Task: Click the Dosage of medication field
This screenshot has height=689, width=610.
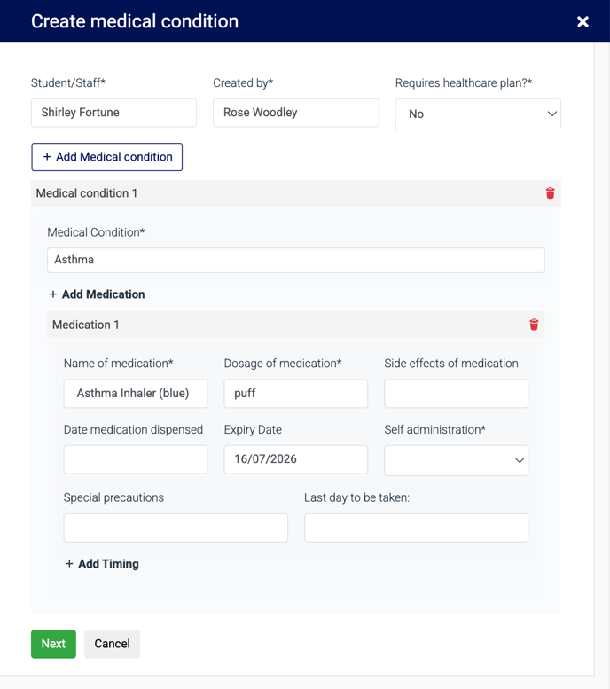Action: [x=295, y=394]
